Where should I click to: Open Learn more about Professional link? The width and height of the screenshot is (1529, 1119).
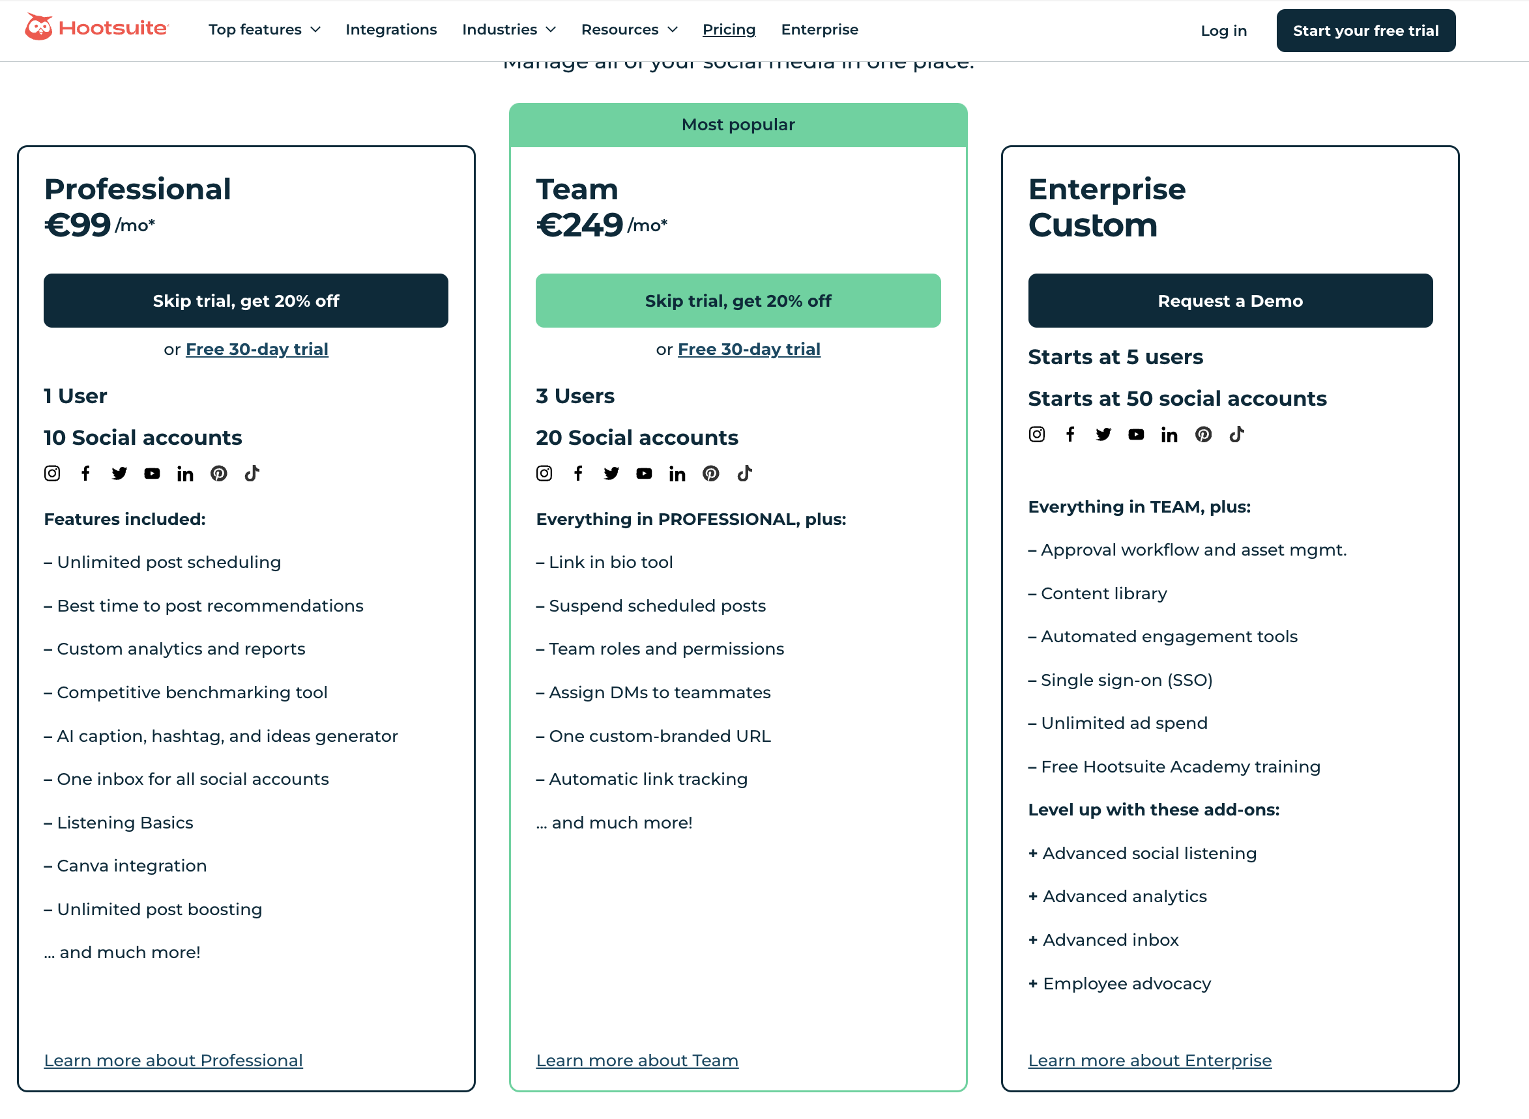tap(173, 1060)
